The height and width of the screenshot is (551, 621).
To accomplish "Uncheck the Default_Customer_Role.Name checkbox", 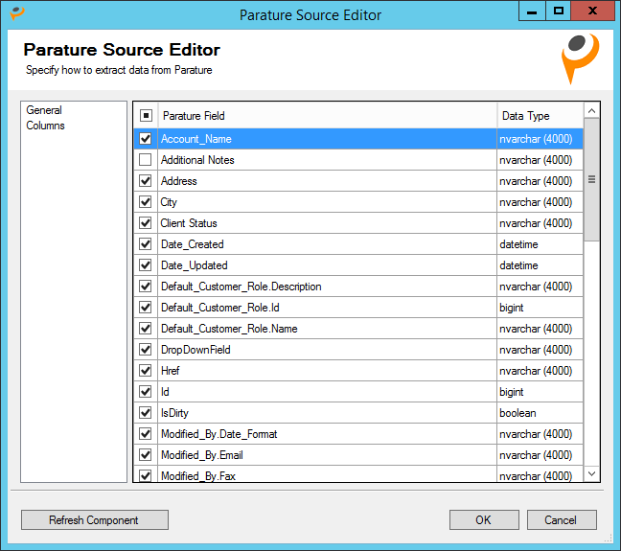I will pos(146,329).
